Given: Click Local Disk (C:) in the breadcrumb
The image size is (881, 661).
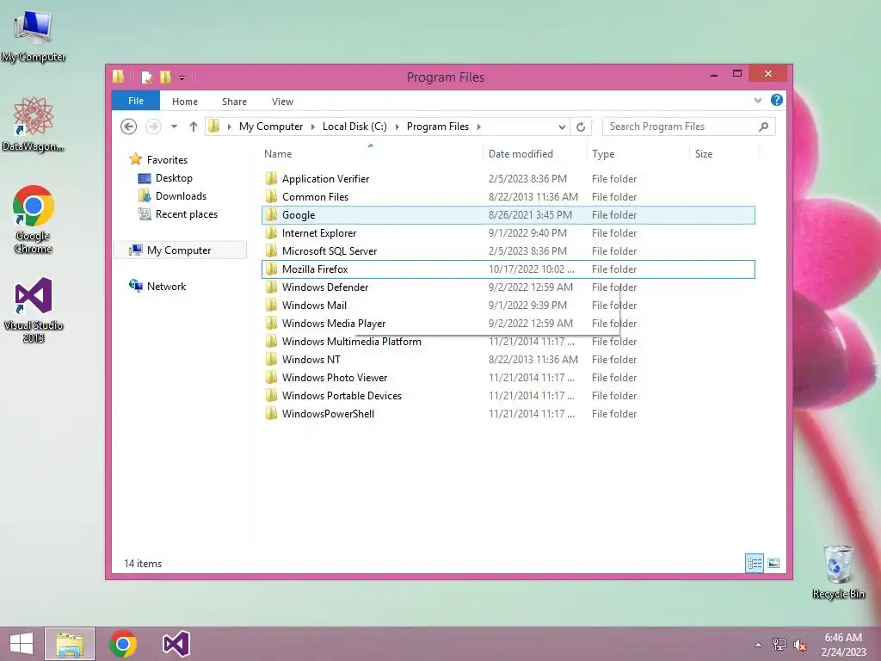Looking at the screenshot, I should (x=354, y=127).
